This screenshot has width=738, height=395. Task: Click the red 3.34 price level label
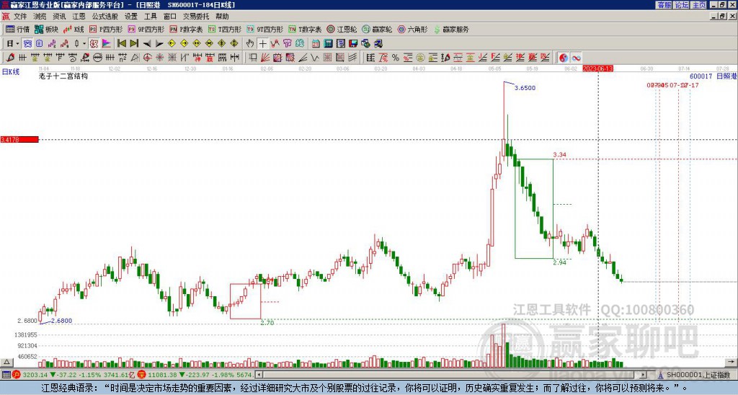click(559, 154)
